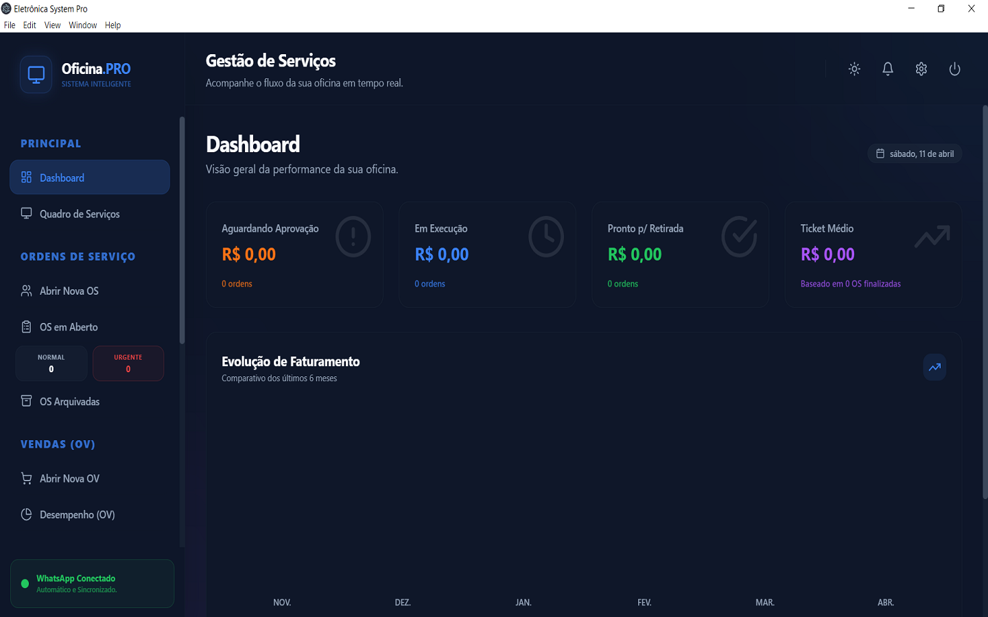This screenshot has width=988, height=617.
Task: Open the View menu
Action: click(52, 25)
